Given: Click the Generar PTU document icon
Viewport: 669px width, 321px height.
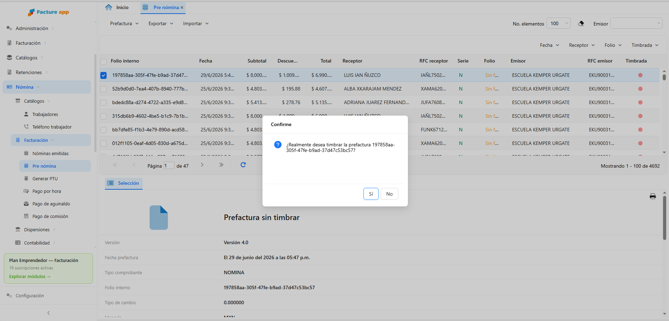Looking at the screenshot, I should coord(26,178).
